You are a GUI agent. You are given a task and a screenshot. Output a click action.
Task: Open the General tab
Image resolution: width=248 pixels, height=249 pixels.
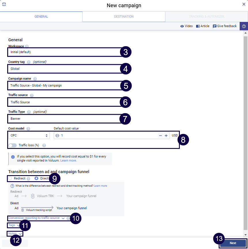click(x=41, y=17)
